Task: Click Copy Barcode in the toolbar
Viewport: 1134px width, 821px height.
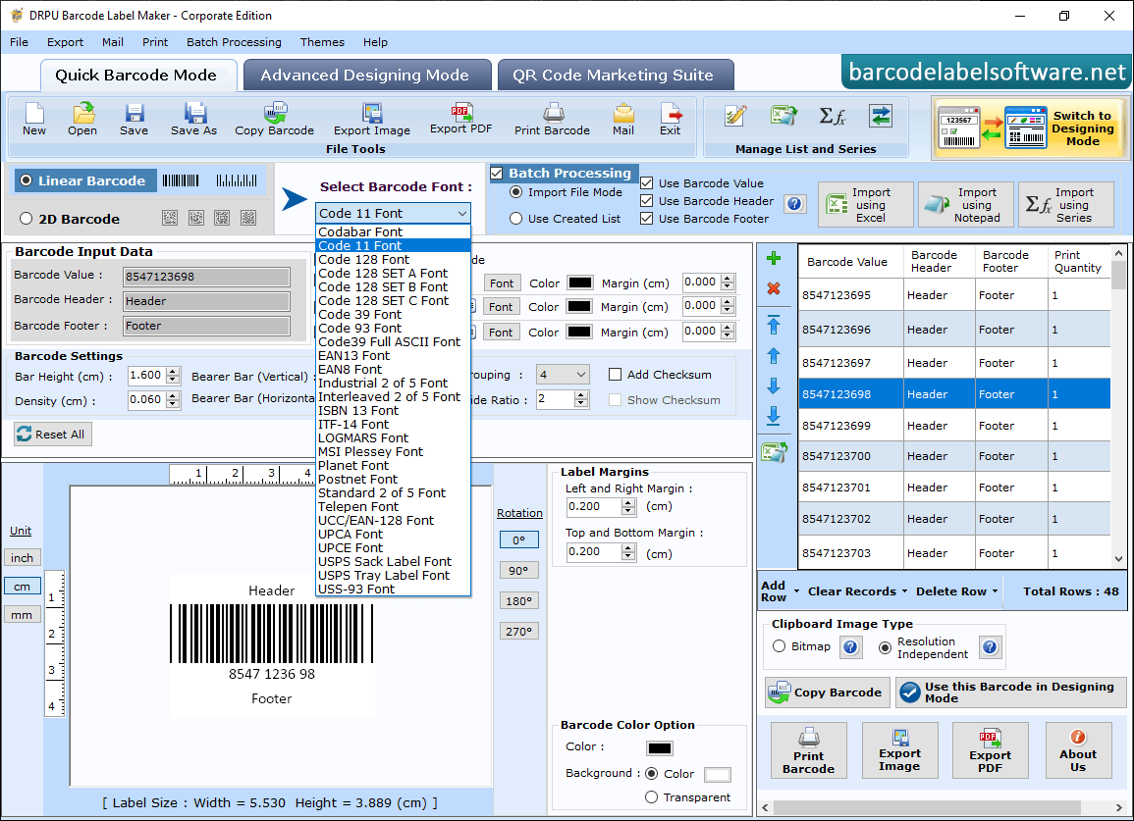Action: [x=274, y=119]
